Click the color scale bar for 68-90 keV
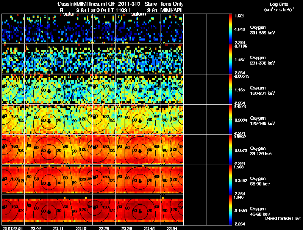This screenshot has height=230, width=303. coord(230,180)
